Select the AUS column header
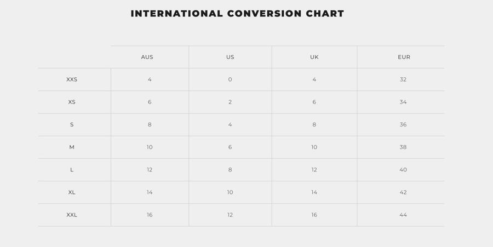Screen dimensions: 493x247 [147, 57]
